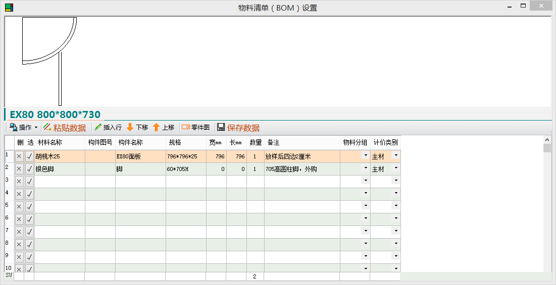Image resolution: width=556 pixels, height=285 pixels.
Task: Click the 备注 column header
Action: (x=273, y=143)
